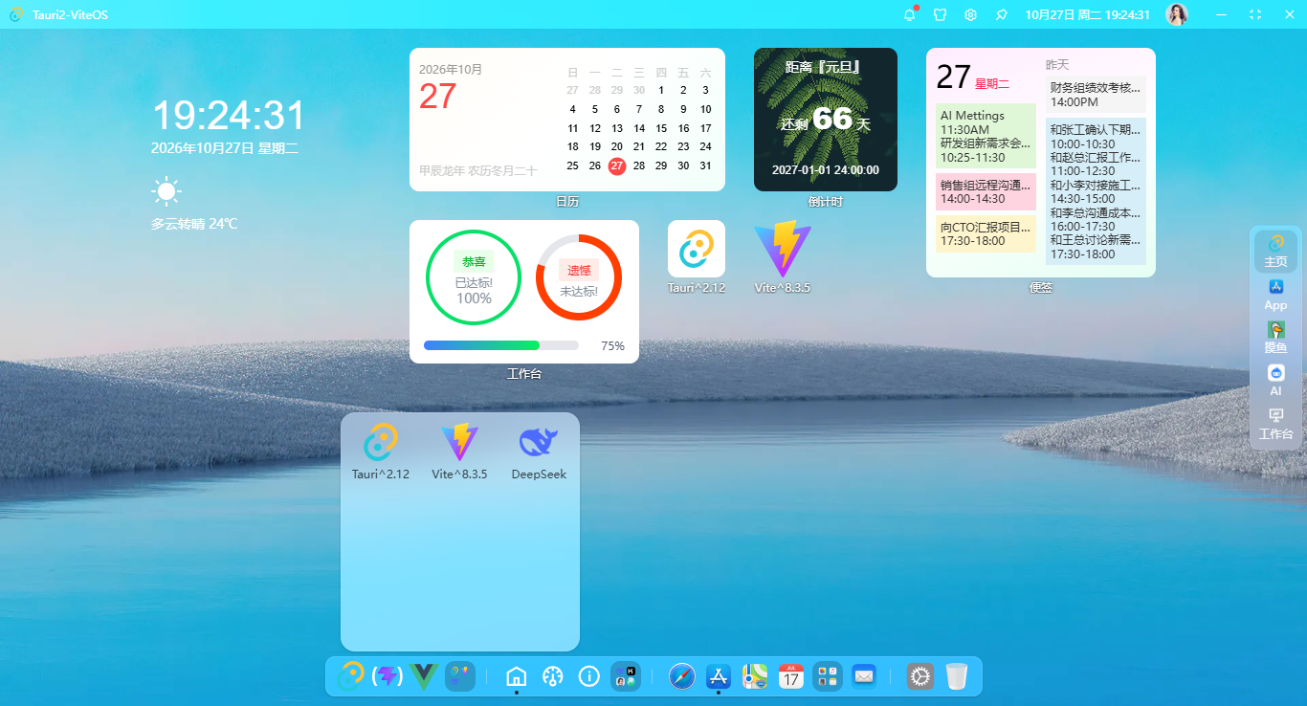Open the Home icon in the dock
This screenshot has height=706, width=1307.
[516, 676]
